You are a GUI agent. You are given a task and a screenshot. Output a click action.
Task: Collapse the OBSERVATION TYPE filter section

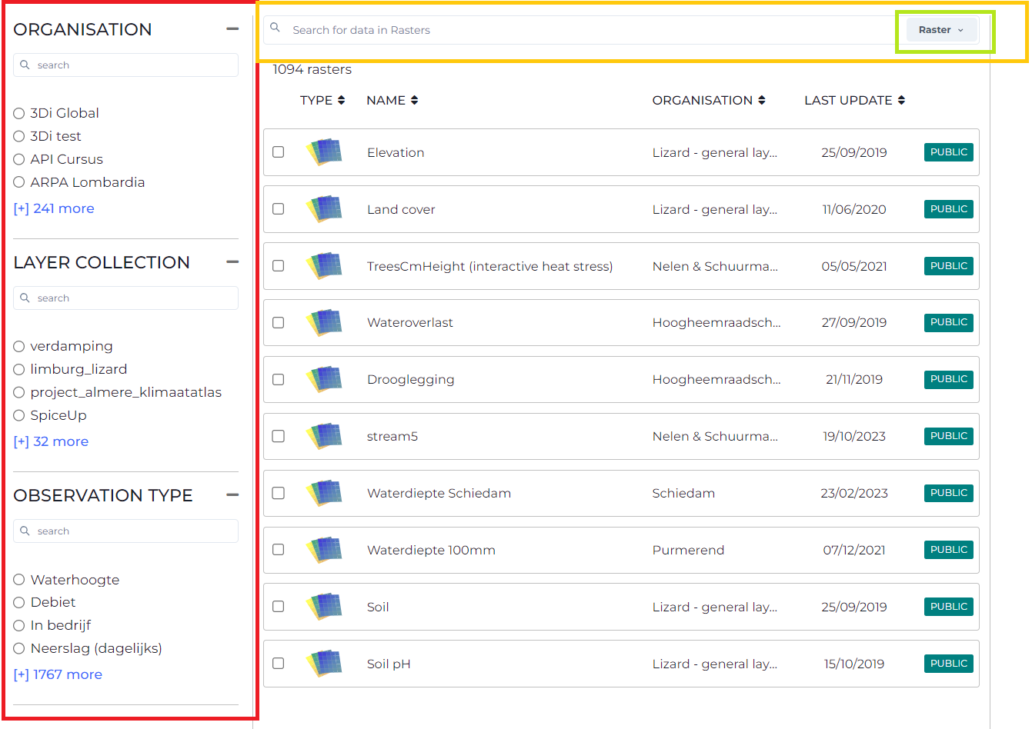(x=232, y=495)
